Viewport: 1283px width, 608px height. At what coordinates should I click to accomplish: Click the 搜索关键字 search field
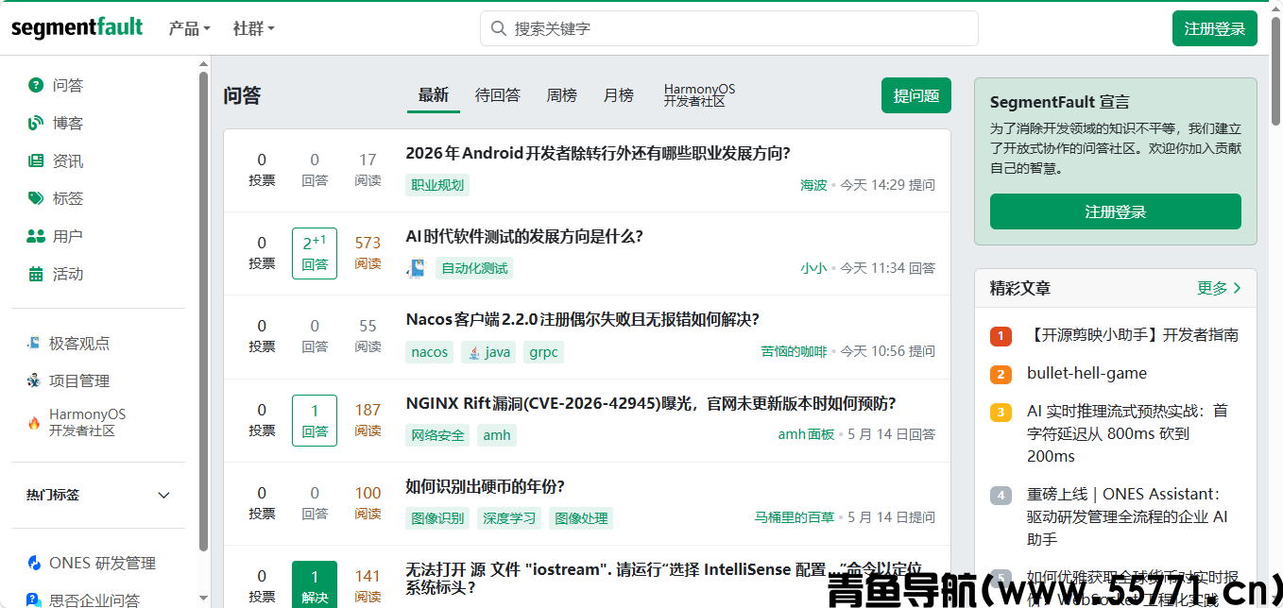tap(729, 28)
